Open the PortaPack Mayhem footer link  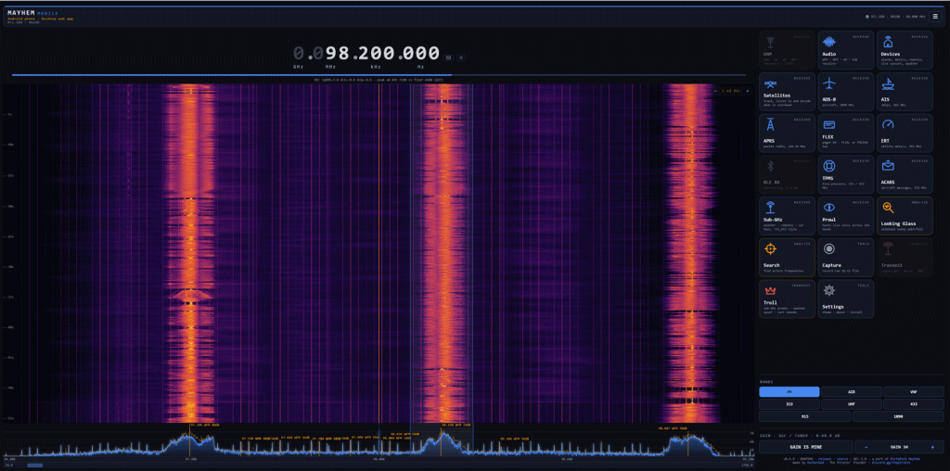tap(905, 459)
